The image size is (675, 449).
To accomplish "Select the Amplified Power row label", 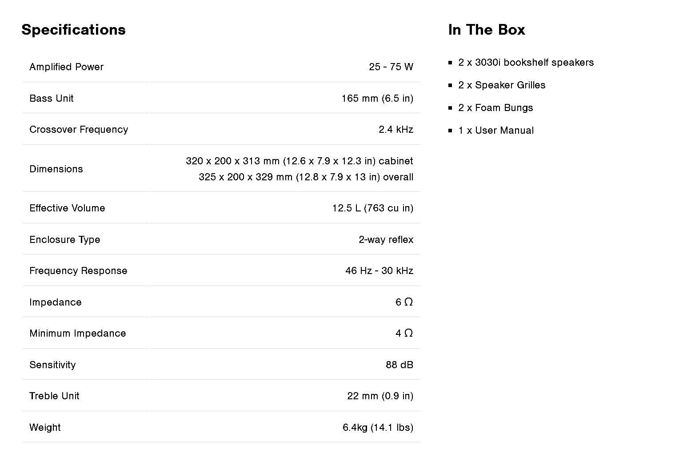I will 66,67.
